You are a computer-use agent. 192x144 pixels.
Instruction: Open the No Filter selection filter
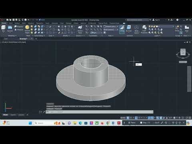point(129,29)
